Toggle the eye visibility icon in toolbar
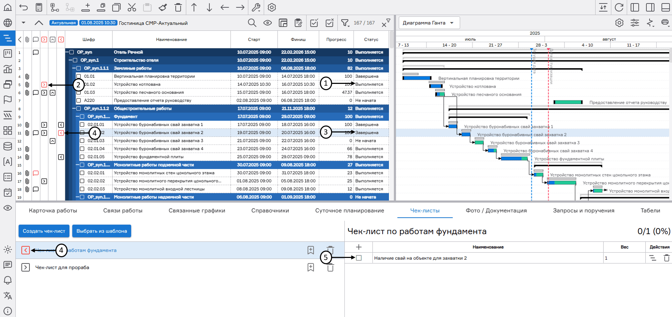672x317 pixels. 268,23
